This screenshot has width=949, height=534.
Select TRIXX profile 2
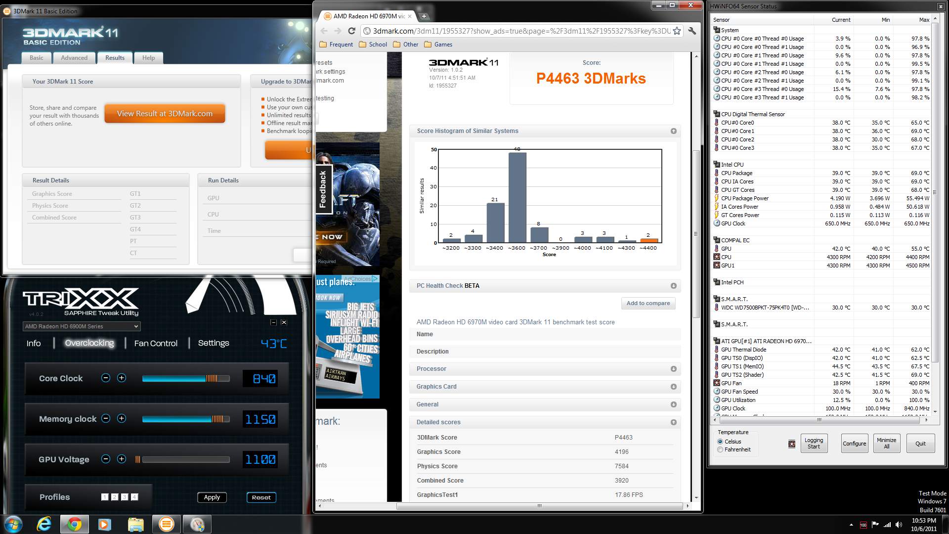coord(115,497)
